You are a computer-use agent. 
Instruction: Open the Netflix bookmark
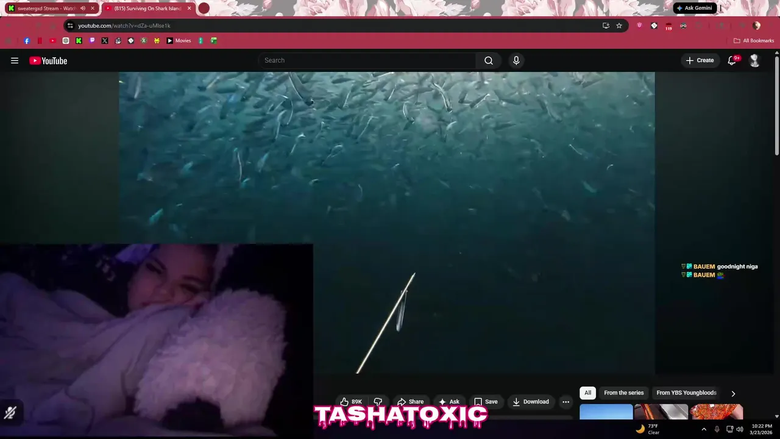coord(40,41)
